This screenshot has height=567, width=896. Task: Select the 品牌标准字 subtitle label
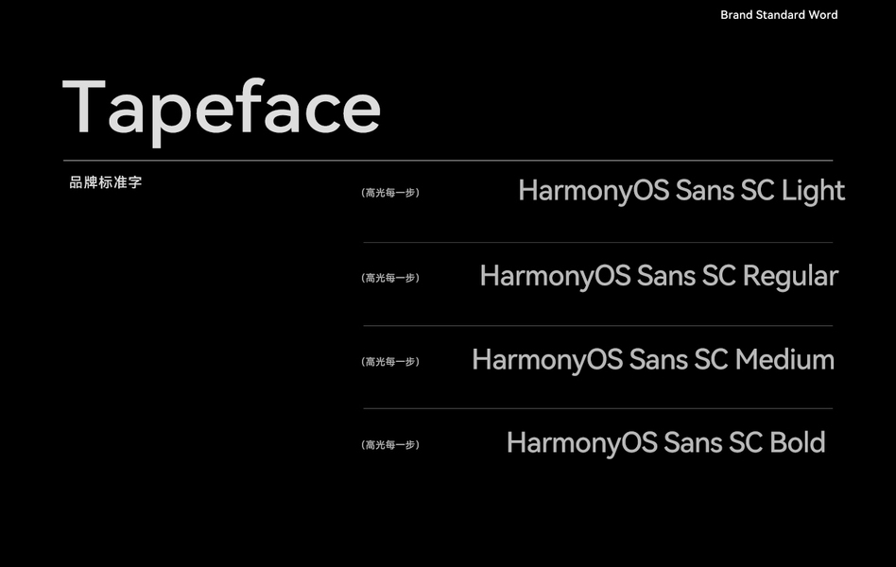(x=106, y=182)
